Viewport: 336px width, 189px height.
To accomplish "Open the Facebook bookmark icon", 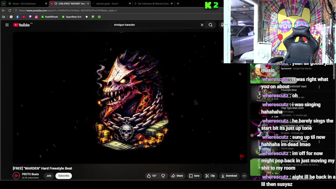I will pyautogui.click(x=17, y=17).
